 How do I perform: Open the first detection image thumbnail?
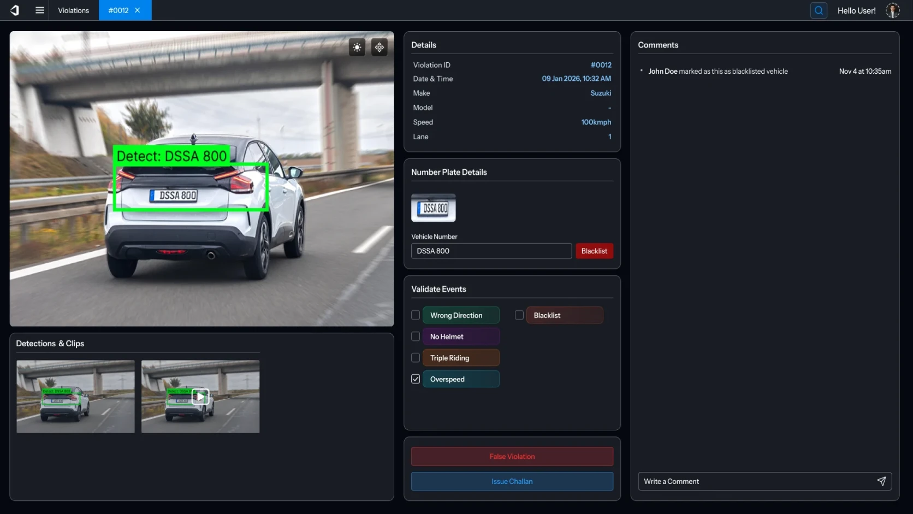[75, 397]
